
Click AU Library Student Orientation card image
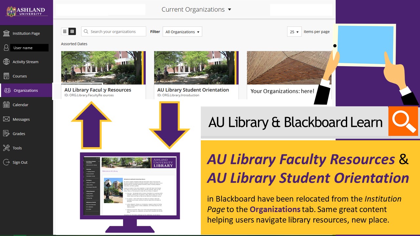196,68
